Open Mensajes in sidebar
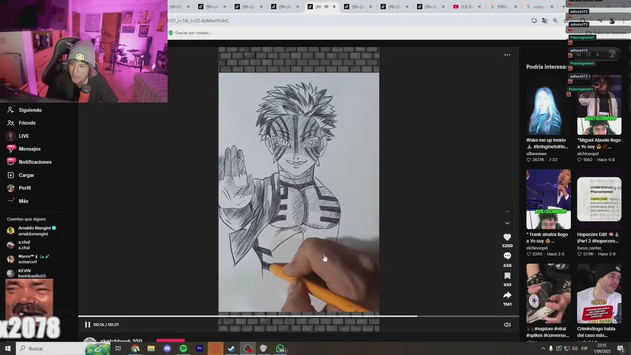The width and height of the screenshot is (631, 355). tap(30, 149)
